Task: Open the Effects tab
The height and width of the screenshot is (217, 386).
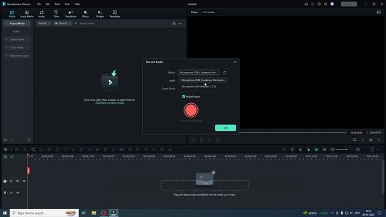Action: click(86, 14)
